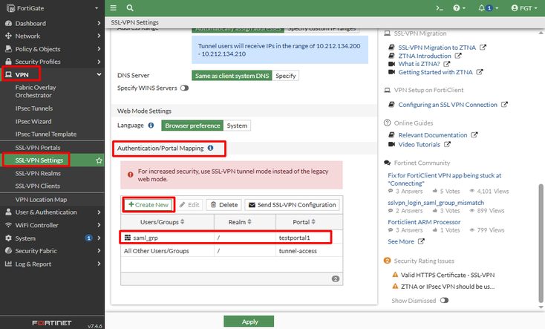Open the CLI console icon
The image size is (545, 329).
(440, 8)
